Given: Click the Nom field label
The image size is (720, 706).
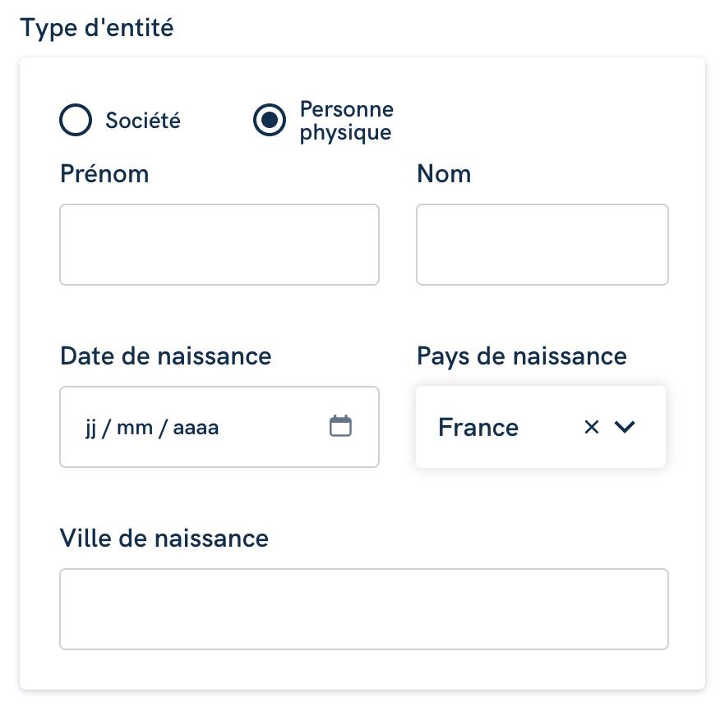Looking at the screenshot, I should tap(444, 174).
